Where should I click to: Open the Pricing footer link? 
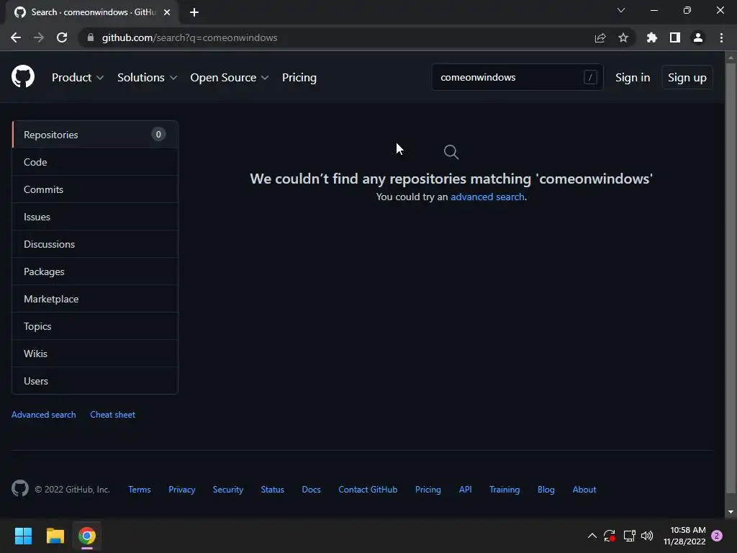coord(428,490)
